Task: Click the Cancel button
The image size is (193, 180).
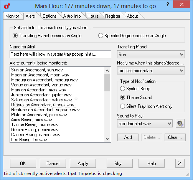Action: 53,163
